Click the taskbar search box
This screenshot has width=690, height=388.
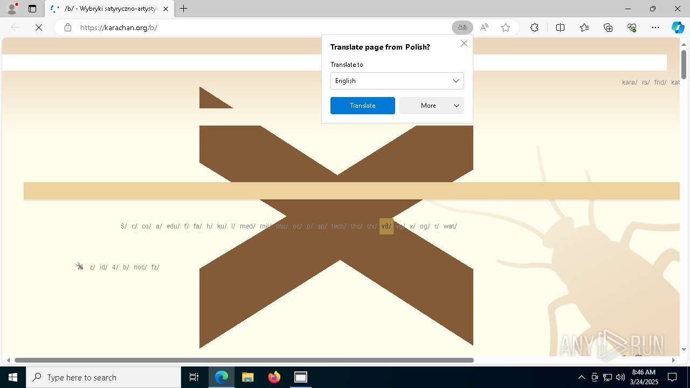tap(103, 377)
